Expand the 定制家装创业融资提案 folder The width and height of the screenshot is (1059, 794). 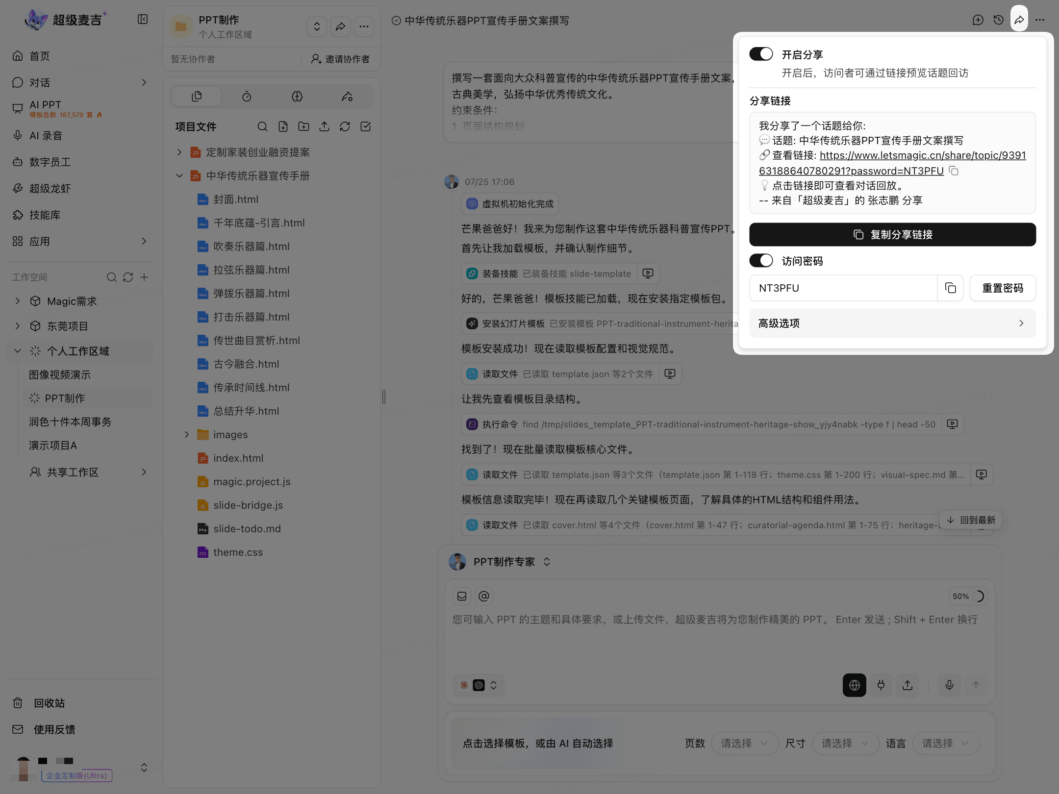tap(179, 152)
